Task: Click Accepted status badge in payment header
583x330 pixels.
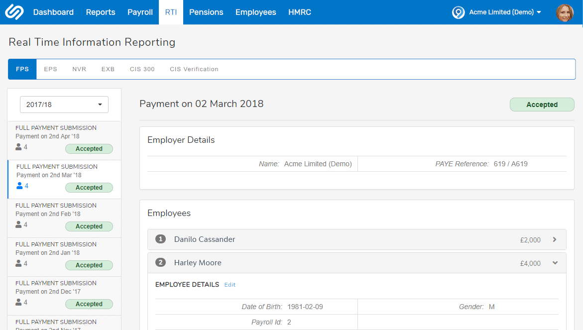Action: (542, 105)
